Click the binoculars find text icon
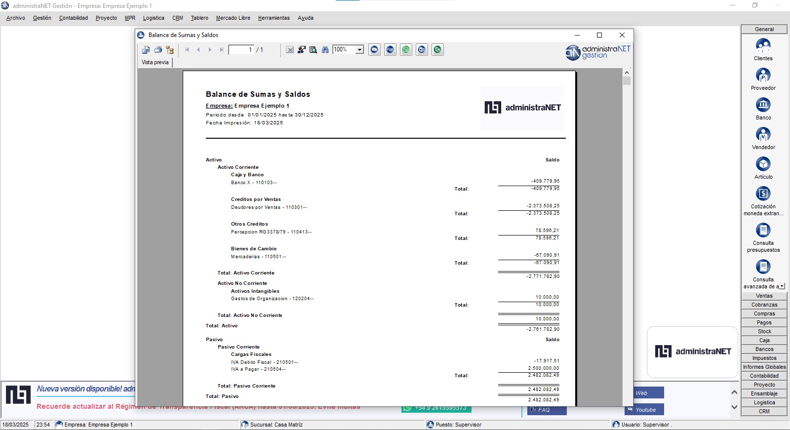Image resolution: width=790 pixels, height=430 pixels. [325, 50]
